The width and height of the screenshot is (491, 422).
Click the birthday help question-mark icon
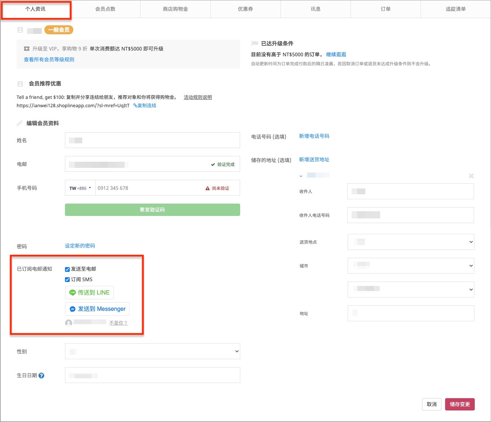[x=42, y=375]
